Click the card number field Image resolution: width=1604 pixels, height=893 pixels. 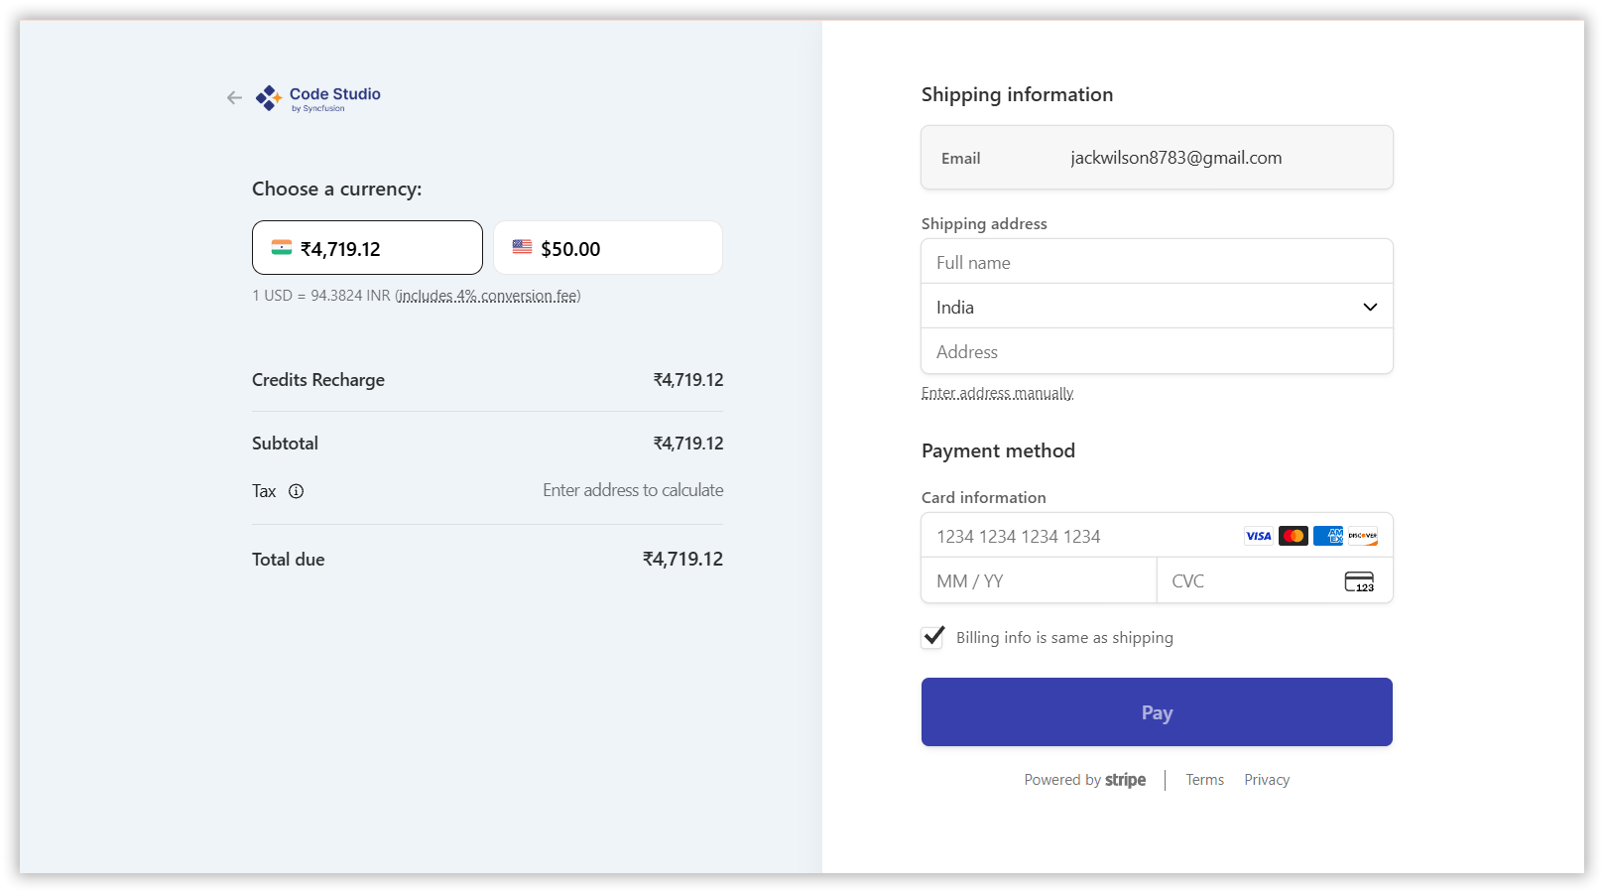point(1081,537)
